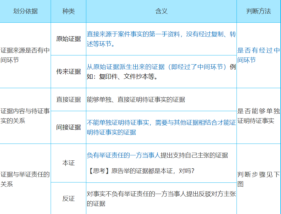
Task: Click the 本证 cell
Action: pos(68,163)
